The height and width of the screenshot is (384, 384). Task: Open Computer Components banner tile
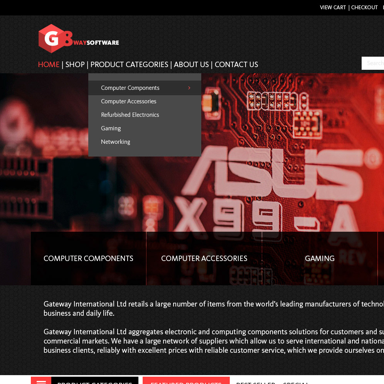[x=88, y=258]
